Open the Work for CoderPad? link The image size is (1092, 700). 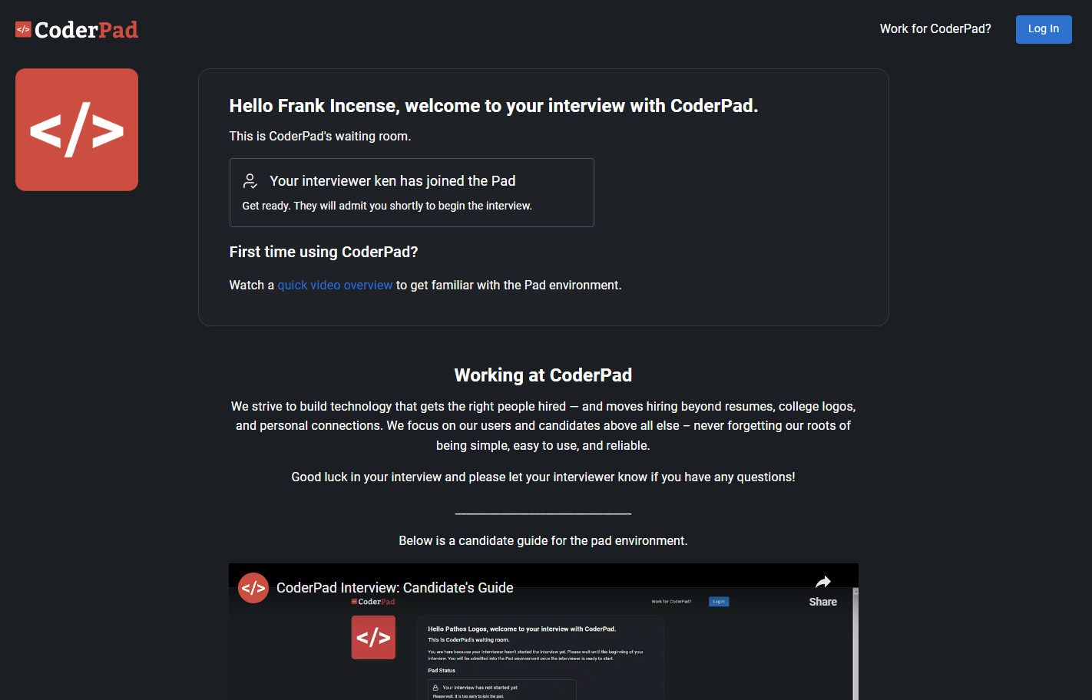(935, 28)
